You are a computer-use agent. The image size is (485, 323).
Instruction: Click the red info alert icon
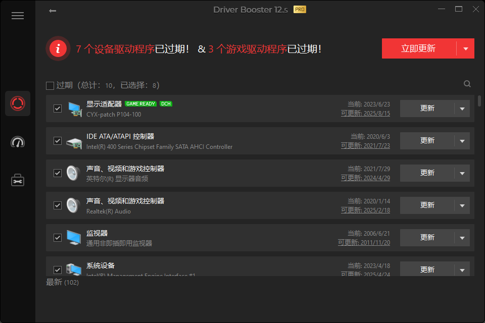pyautogui.click(x=58, y=48)
